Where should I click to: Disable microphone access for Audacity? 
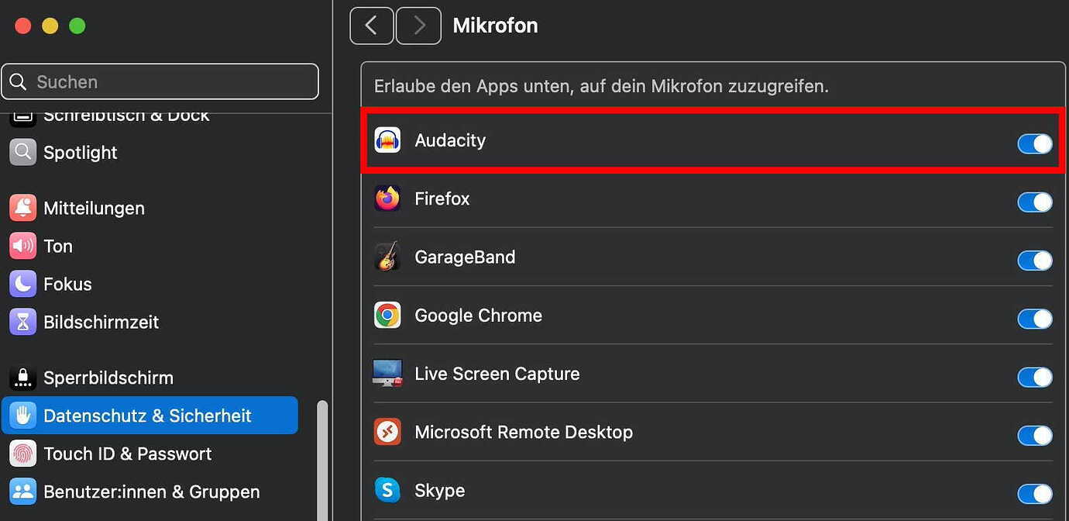click(x=1035, y=143)
